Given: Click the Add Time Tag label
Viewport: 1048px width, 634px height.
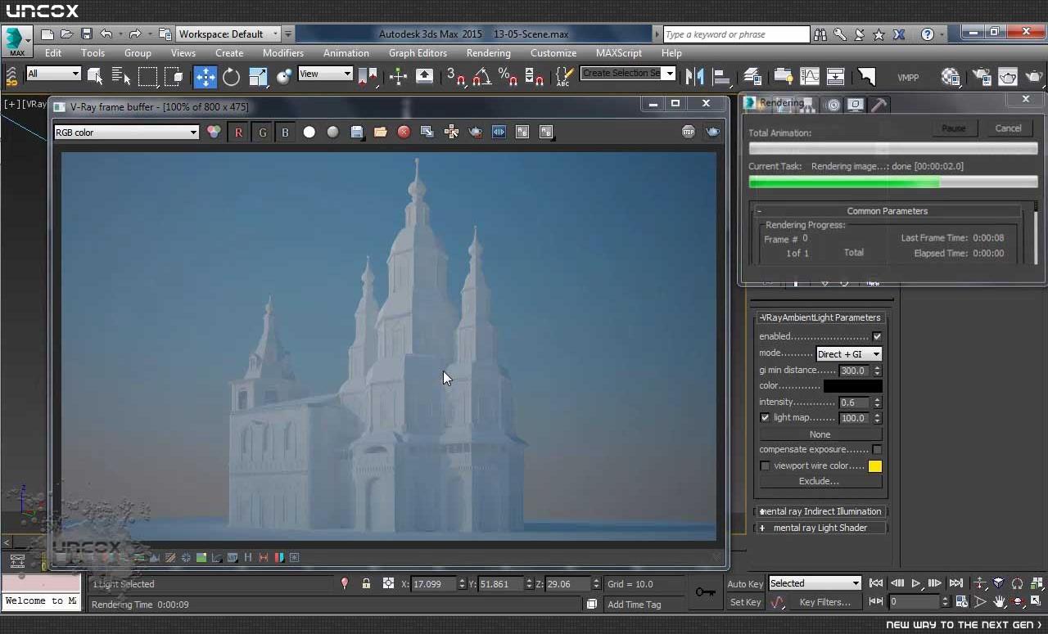Looking at the screenshot, I should [x=634, y=605].
